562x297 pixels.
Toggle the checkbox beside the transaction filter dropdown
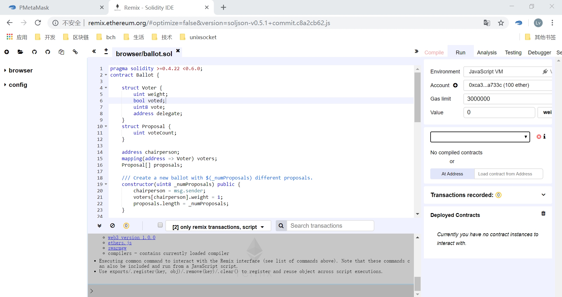tap(160, 225)
